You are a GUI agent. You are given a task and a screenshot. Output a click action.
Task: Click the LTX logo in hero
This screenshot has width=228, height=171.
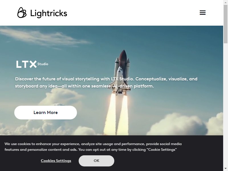[26, 64]
